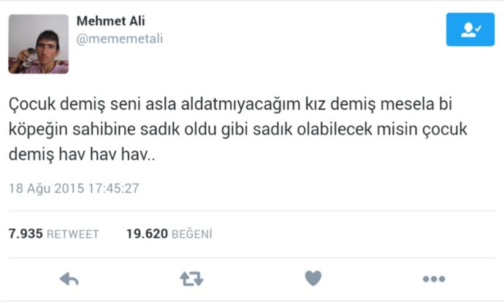This screenshot has width=504, height=302.
Task: View the 7.935 retweet count
Action: (26, 233)
